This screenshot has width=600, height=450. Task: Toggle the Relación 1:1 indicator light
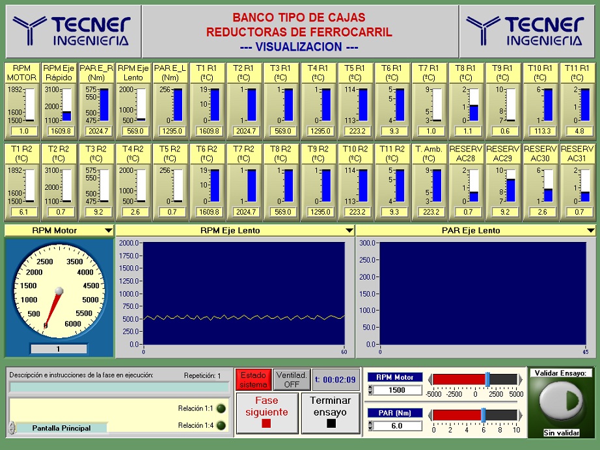(221, 408)
